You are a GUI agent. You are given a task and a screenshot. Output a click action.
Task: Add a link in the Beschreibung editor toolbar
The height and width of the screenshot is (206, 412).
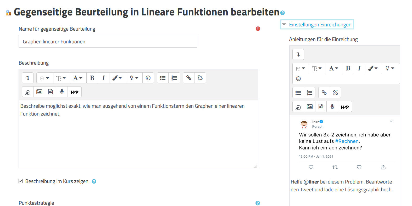189,78
